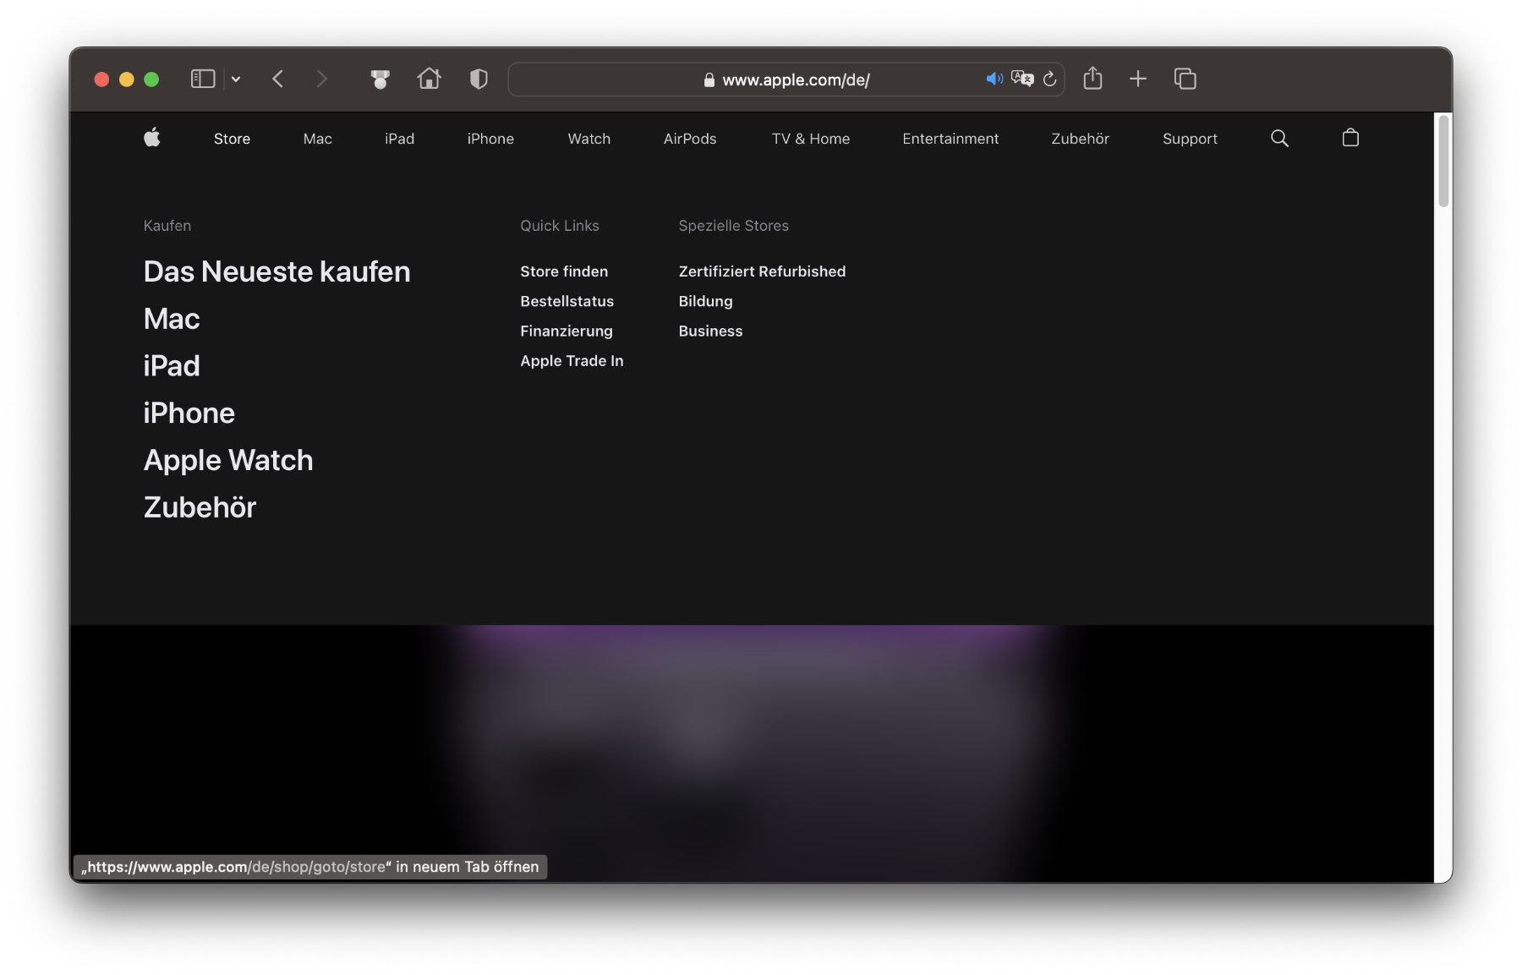
Task: Click the Apple logo in the navigation
Action: (x=152, y=137)
